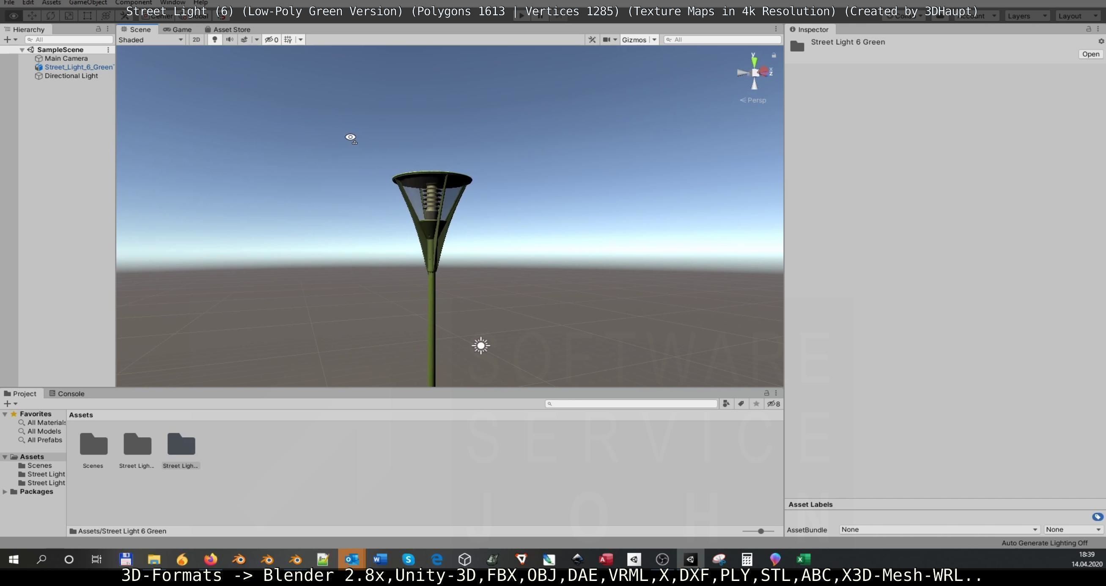1106x586 pixels.
Task: Toggle hidden objects visibility counter in Scene
Action: (272, 39)
